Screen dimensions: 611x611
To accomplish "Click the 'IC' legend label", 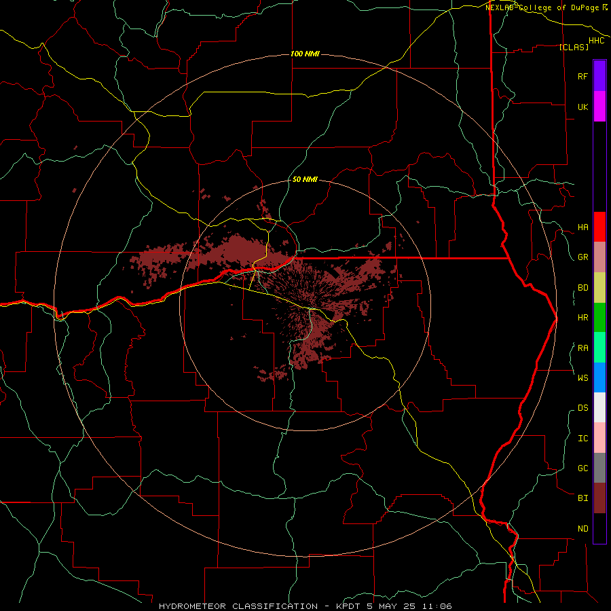I will [582, 438].
